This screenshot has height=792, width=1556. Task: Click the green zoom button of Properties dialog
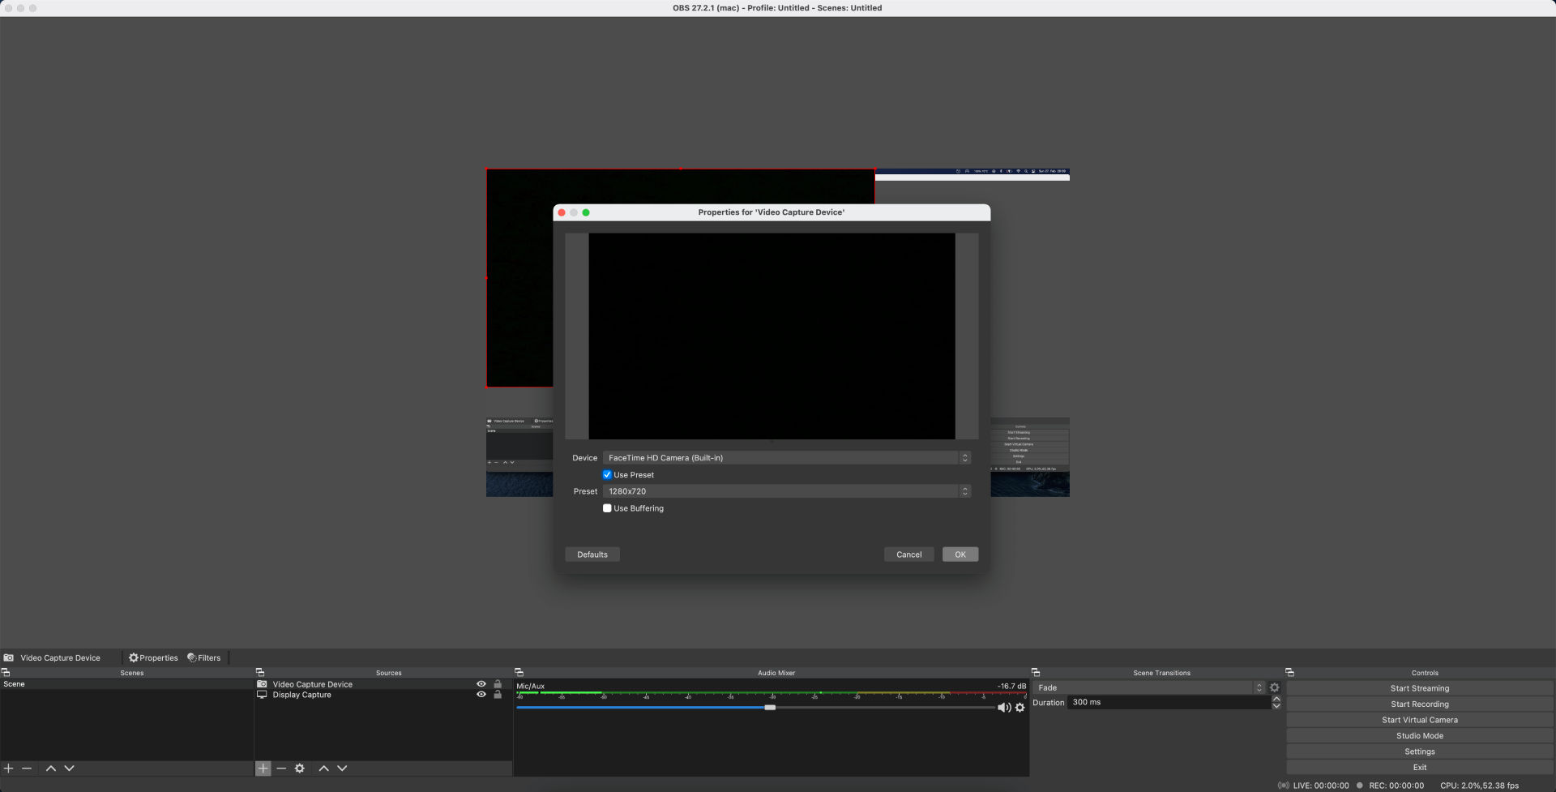coord(586,212)
